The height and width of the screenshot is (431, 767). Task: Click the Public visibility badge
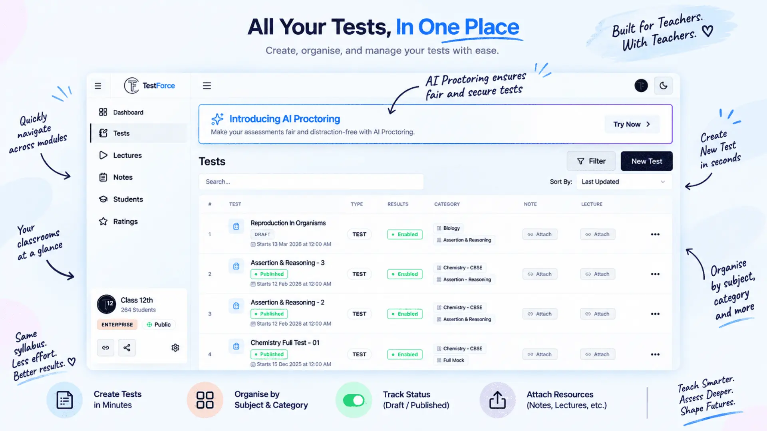pyautogui.click(x=159, y=325)
